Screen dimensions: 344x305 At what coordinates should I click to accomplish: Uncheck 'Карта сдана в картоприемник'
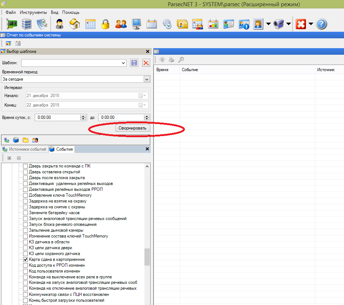[26, 260]
